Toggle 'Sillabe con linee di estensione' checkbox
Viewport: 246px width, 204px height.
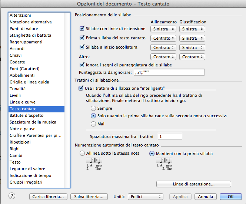[x=82, y=29]
